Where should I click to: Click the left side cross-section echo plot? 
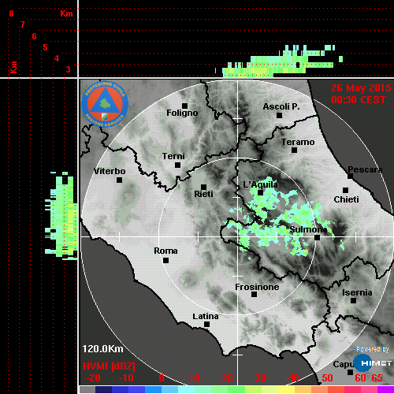61,216
